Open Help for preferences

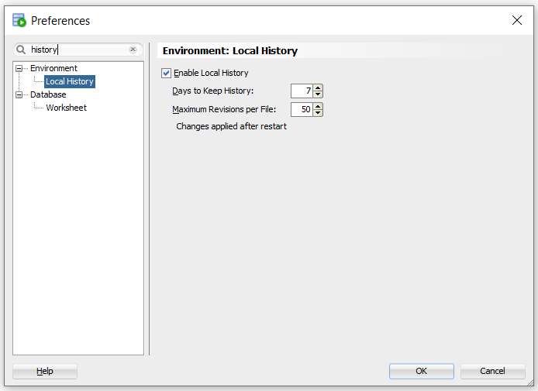tap(45, 371)
